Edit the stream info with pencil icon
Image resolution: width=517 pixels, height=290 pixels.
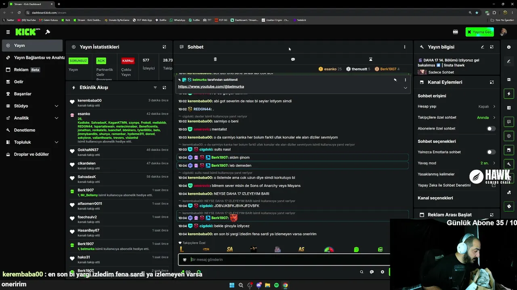483,47
